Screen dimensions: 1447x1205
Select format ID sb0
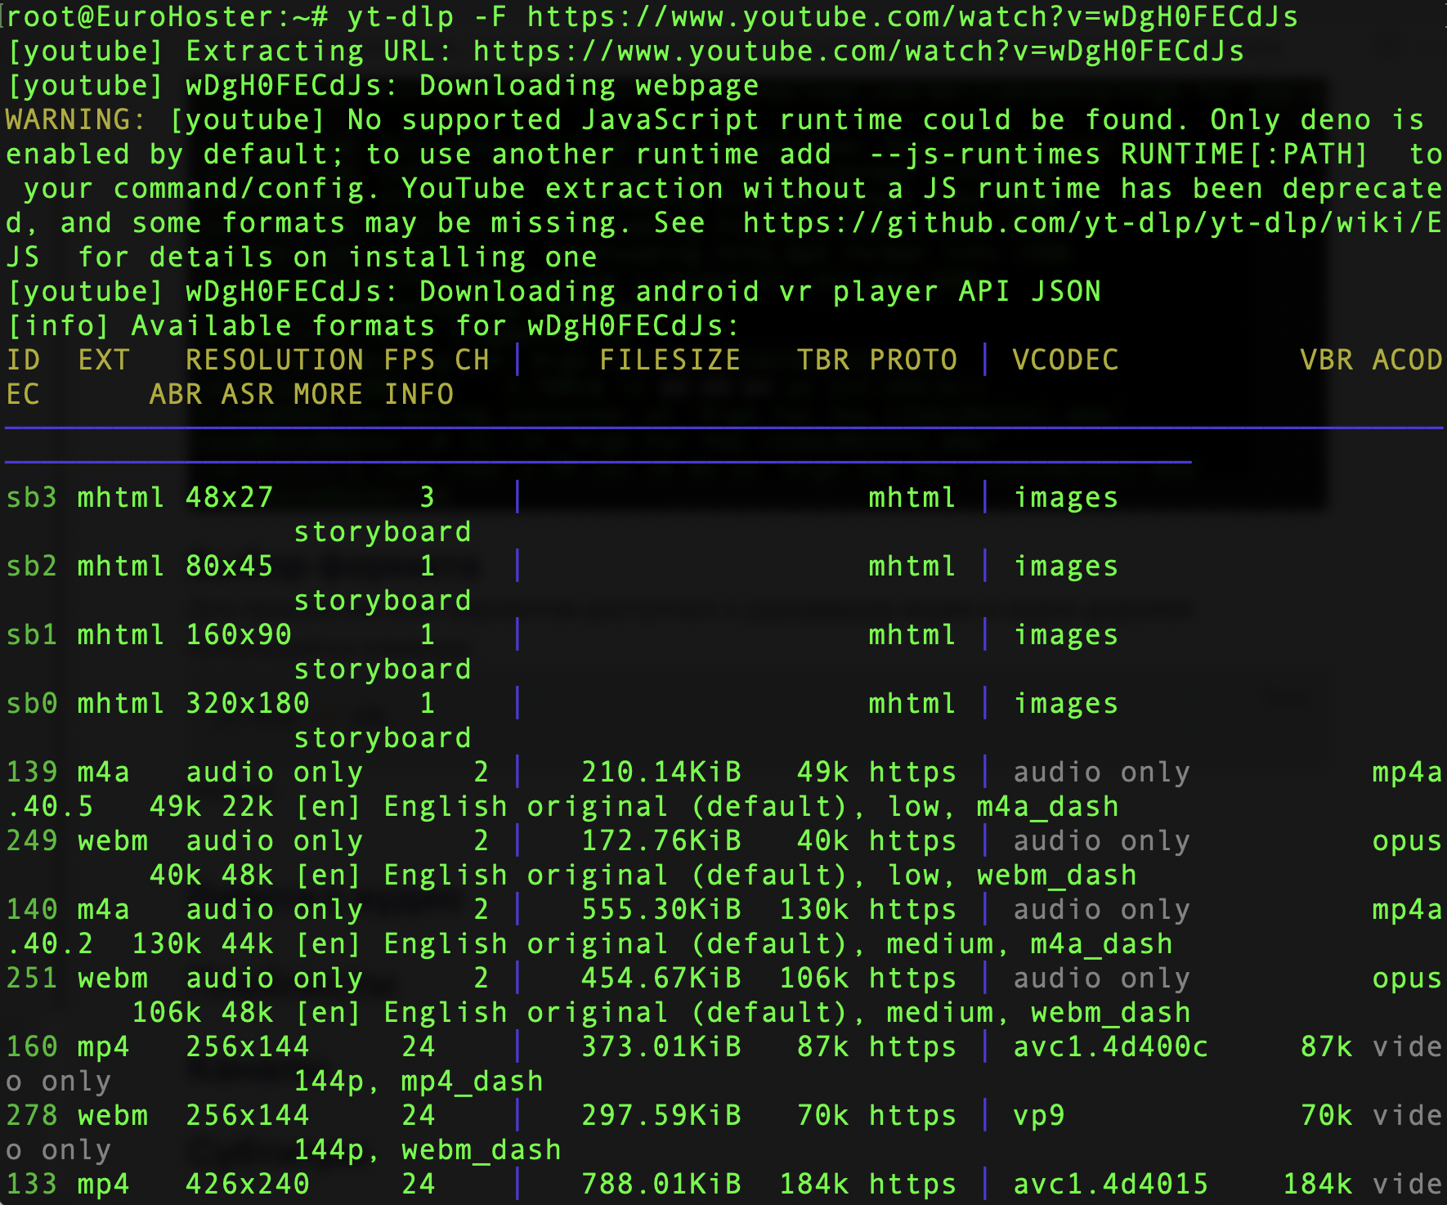32,703
